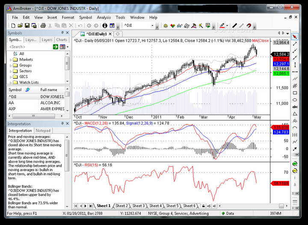
Task: Toggle the pin on the Symbols panel
Action: click(x=62, y=33)
